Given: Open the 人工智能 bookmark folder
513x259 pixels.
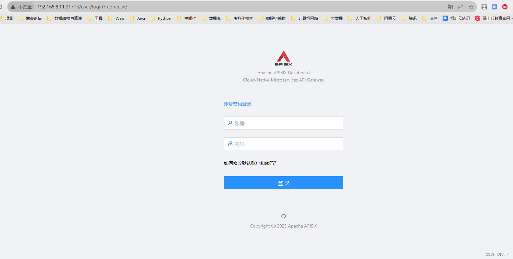Looking at the screenshot, I should click(x=360, y=18).
